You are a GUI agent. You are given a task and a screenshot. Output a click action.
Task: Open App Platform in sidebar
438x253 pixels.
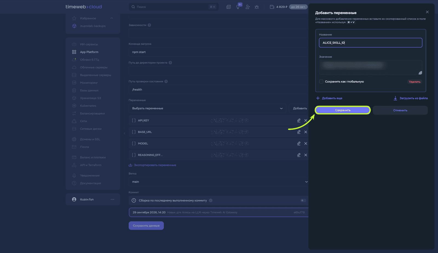[89, 52]
